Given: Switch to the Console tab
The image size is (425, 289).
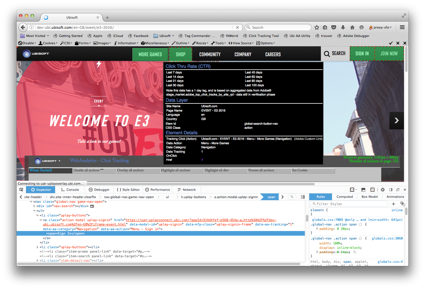Looking at the screenshot, I should point(70,190).
